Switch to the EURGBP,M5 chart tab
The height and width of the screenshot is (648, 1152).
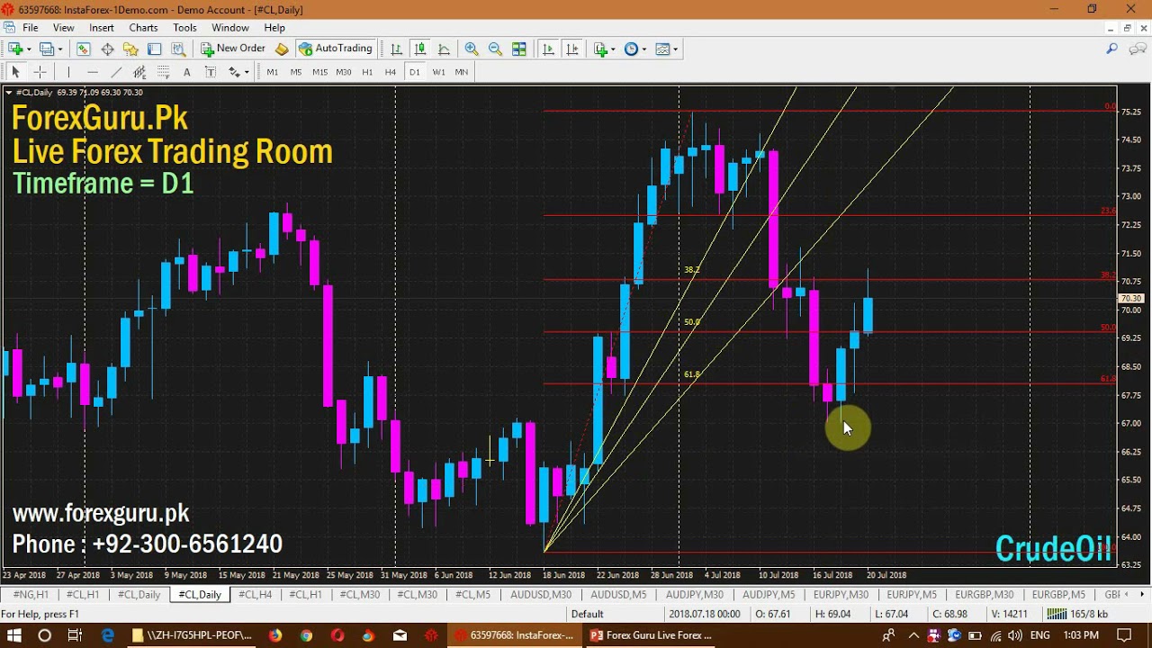(x=1057, y=595)
